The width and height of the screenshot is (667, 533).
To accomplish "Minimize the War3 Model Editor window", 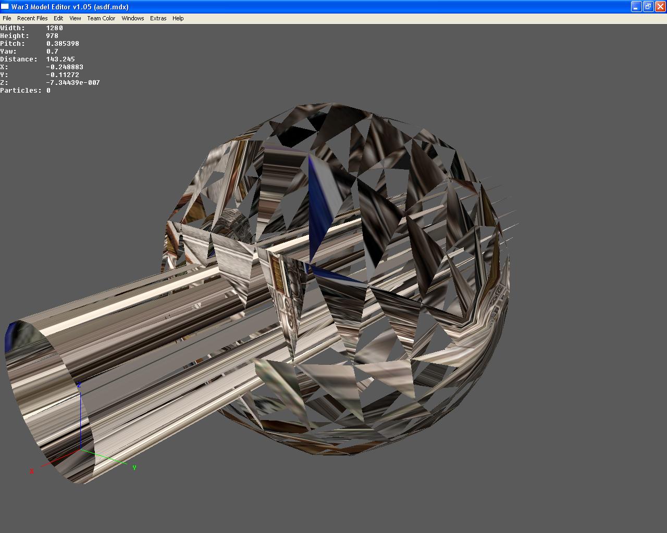I will 636,7.
